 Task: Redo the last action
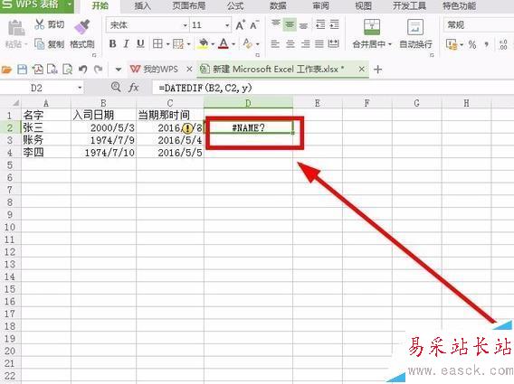(x=98, y=69)
